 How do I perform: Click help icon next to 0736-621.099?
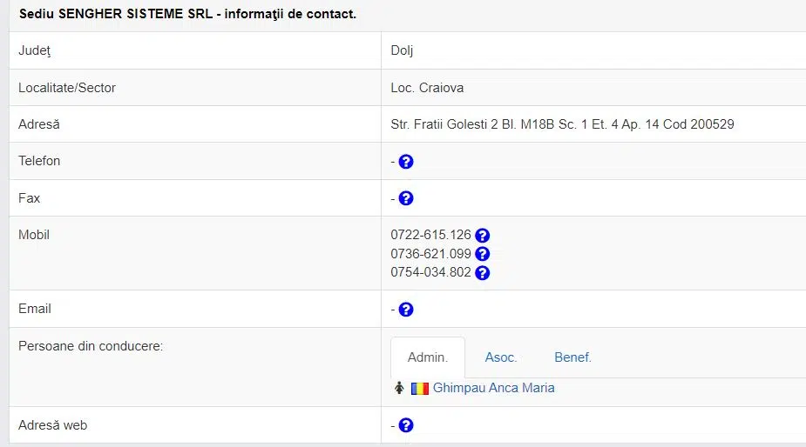point(482,254)
